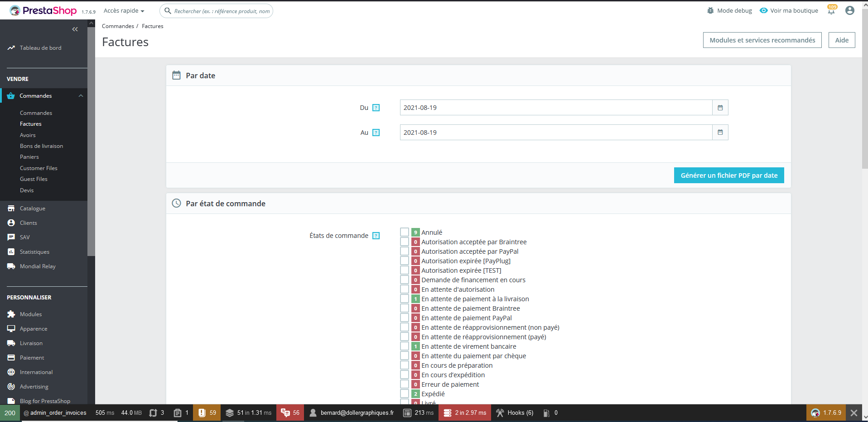Show help tooltip next to Du label
Image resolution: width=868 pixels, height=422 pixels.
coord(376,108)
